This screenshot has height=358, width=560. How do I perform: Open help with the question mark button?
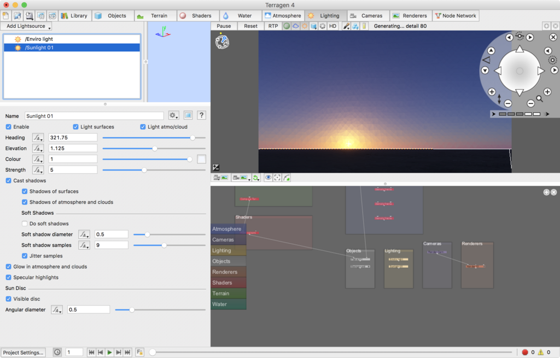point(201,115)
